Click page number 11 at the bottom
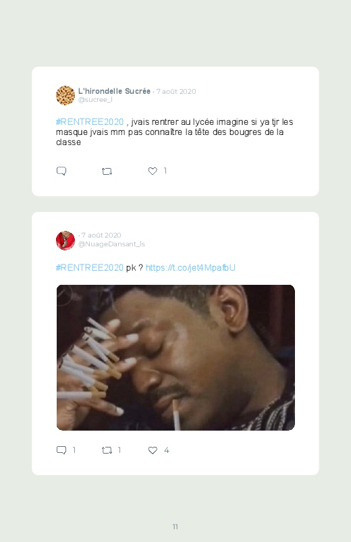This screenshot has width=351, height=542. pyautogui.click(x=175, y=526)
